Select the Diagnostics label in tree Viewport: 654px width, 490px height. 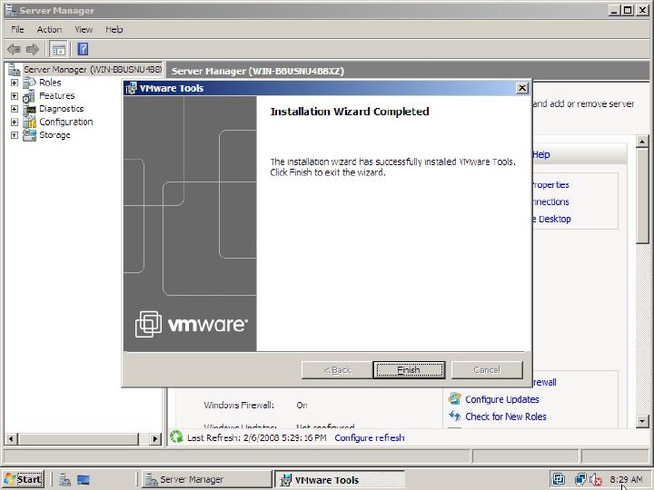point(62,109)
